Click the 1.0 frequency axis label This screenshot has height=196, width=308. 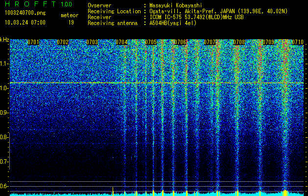(4, 88)
